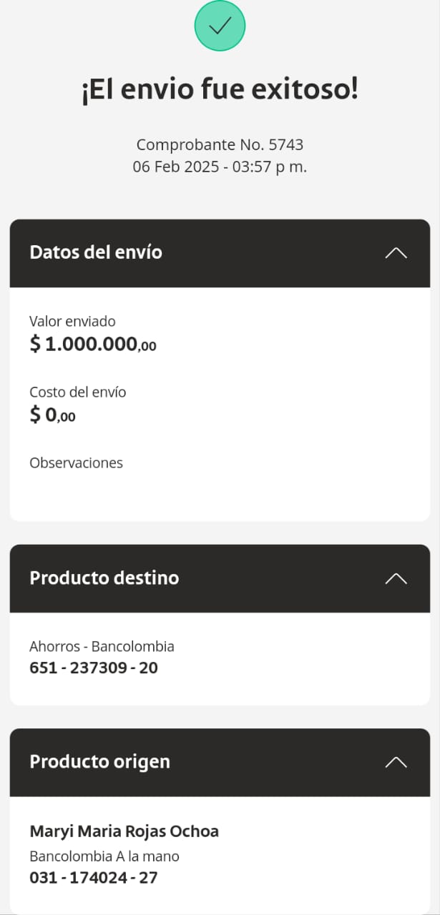The image size is (440, 915).
Task: Collapse the Producto destino chevron
Action: (x=396, y=578)
